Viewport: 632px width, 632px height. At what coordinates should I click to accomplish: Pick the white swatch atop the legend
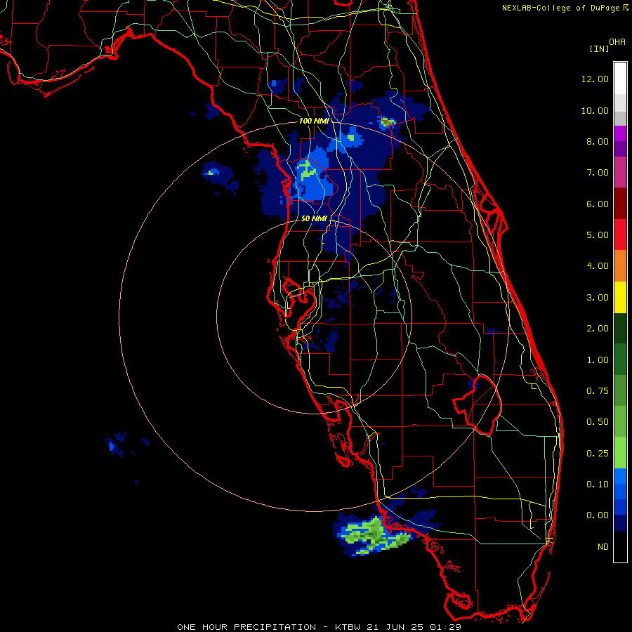click(620, 79)
